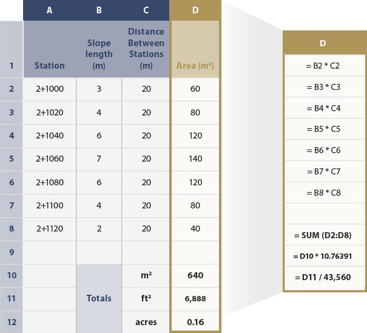Click slope length 6 in row 6
367x333 pixels.
click(x=99, y=182)
